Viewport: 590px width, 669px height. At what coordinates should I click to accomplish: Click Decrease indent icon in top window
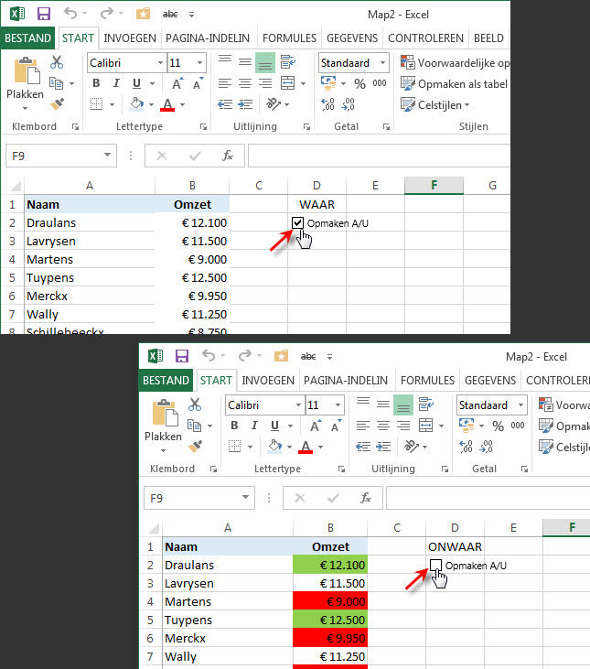225,103
